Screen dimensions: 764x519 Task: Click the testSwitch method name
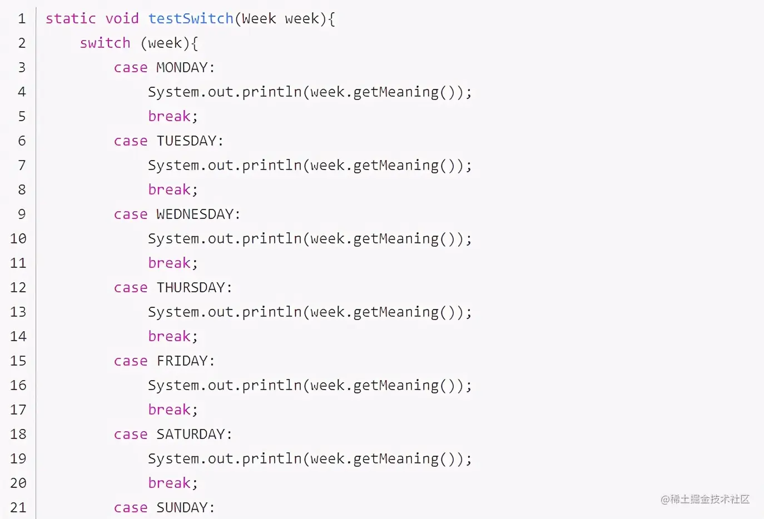pyautogui.click(x=191, y=19)
